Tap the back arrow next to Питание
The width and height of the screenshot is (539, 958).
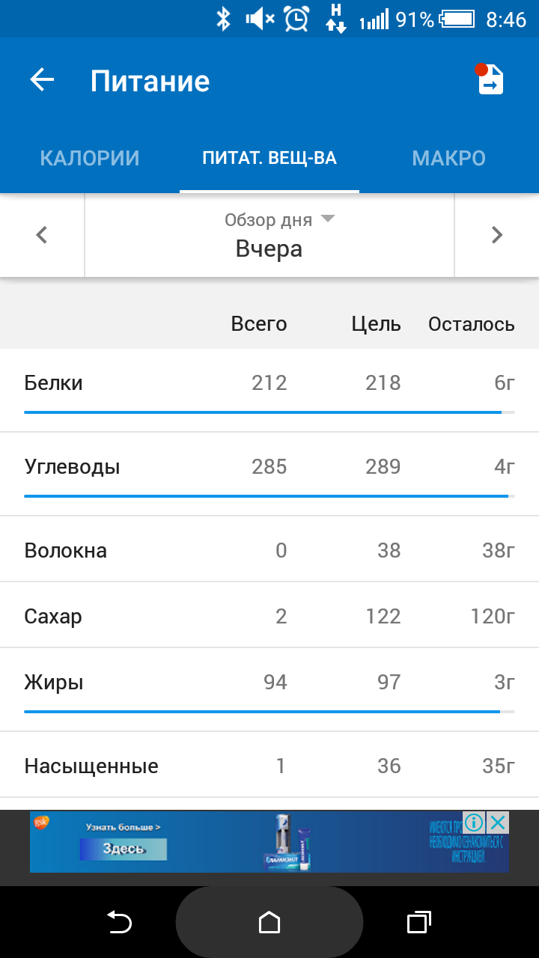(x=43, y=80)
